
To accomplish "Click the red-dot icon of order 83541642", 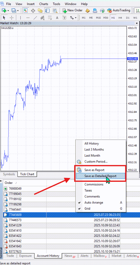I will coord(5,241).
